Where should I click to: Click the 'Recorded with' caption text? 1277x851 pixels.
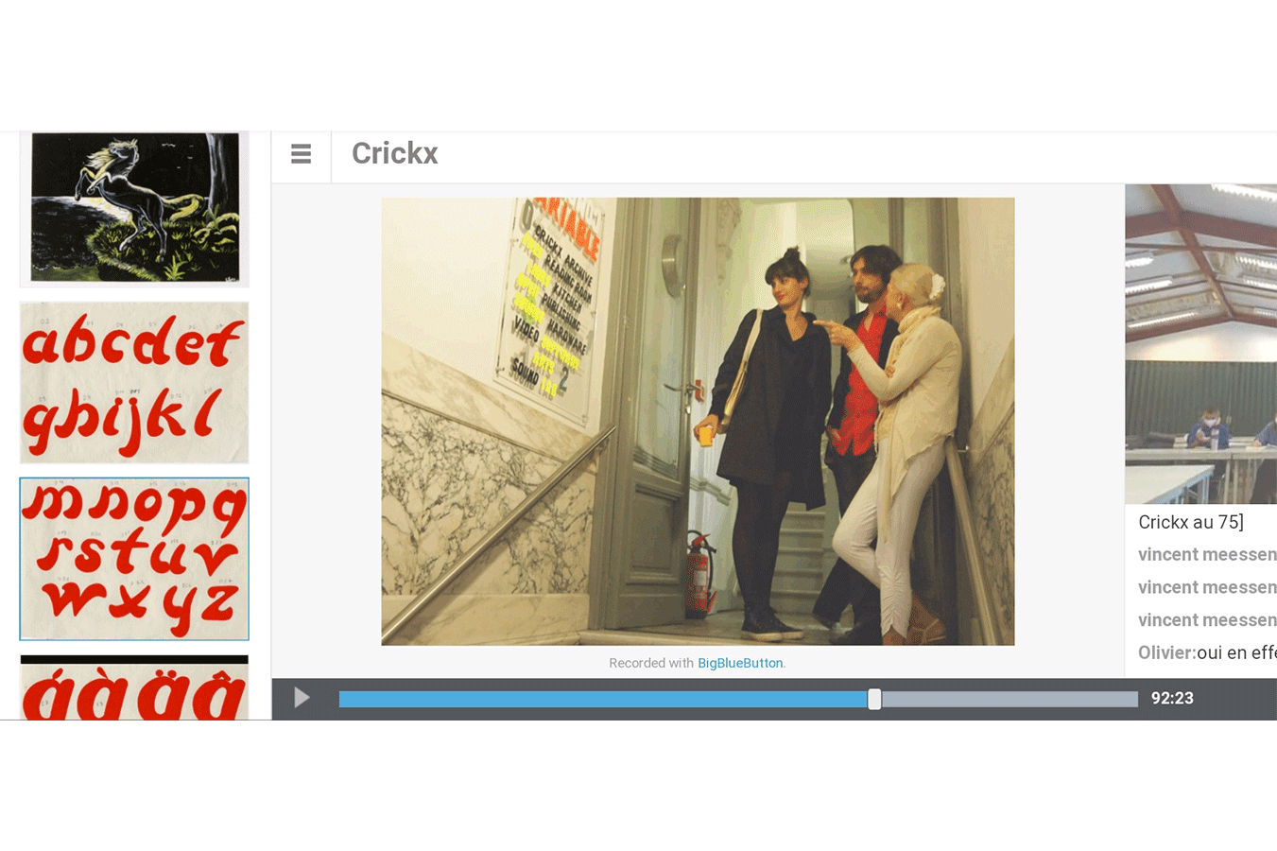pyautogui.click(x=650, y=663)
